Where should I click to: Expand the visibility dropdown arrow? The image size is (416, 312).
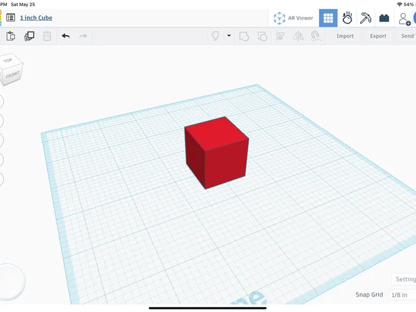click(x=229, y=36)
